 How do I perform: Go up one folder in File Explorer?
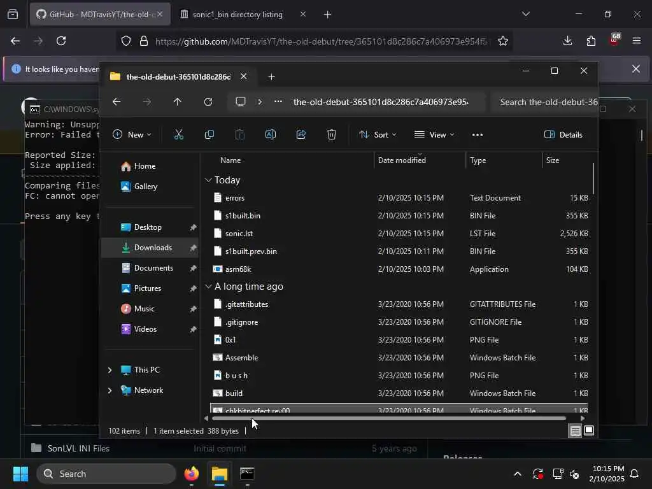[x=177, y=101]
